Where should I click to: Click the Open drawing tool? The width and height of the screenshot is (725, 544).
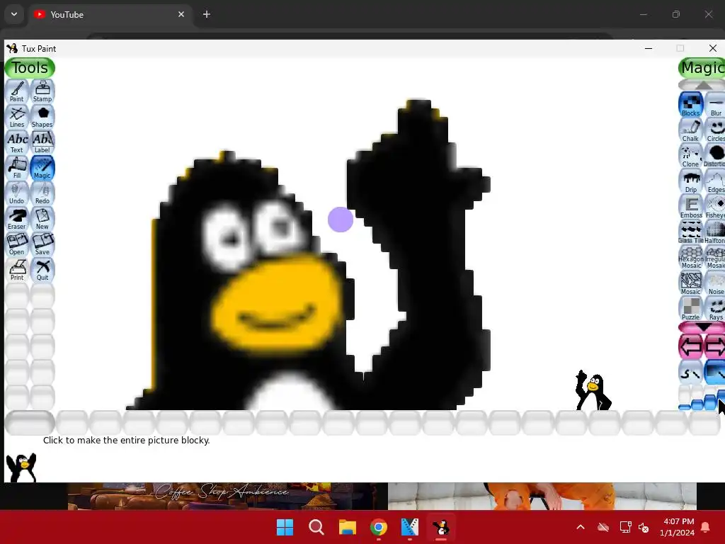(x=17, y=244)
